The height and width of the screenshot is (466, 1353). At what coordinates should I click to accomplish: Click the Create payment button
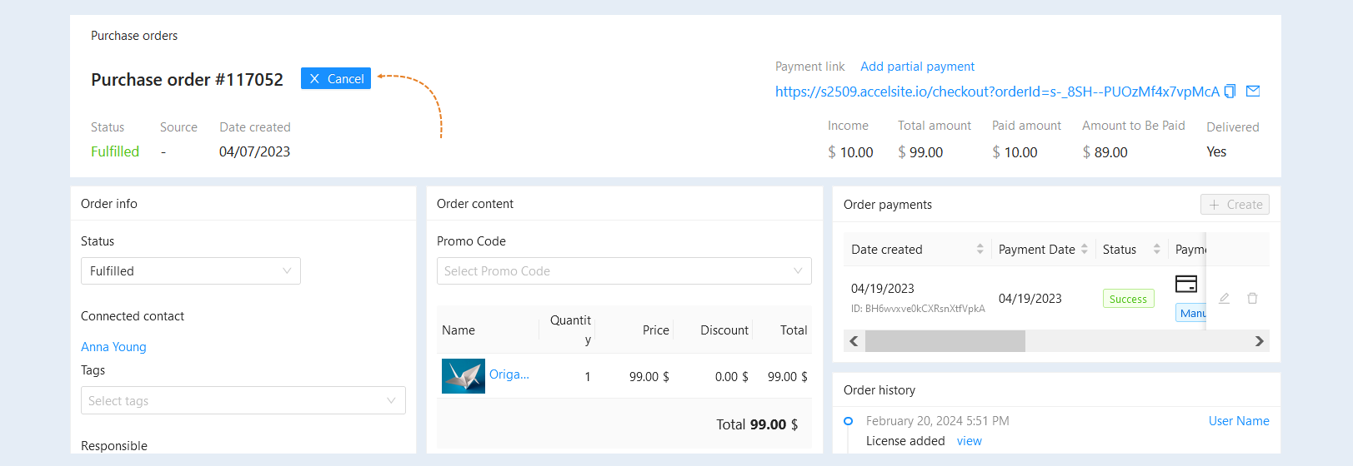point(1235,205)
